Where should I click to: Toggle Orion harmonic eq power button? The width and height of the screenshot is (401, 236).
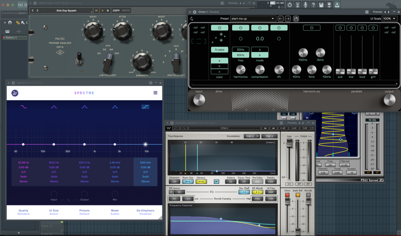[312, 27]
